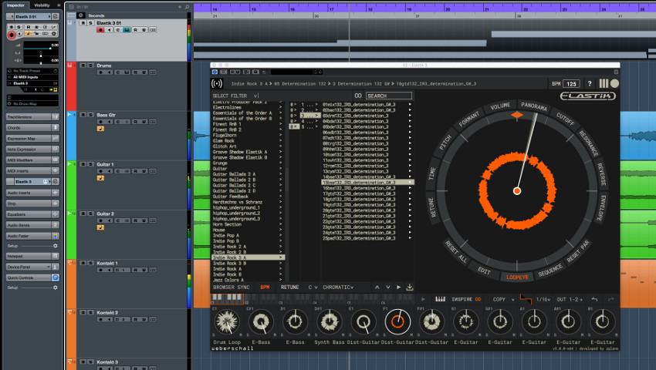Mute the Guitar 2 track
This screenshot has height=370, width=656.
point(83,214)
